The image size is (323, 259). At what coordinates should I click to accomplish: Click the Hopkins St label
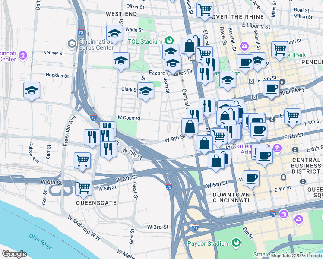(57, 76)
